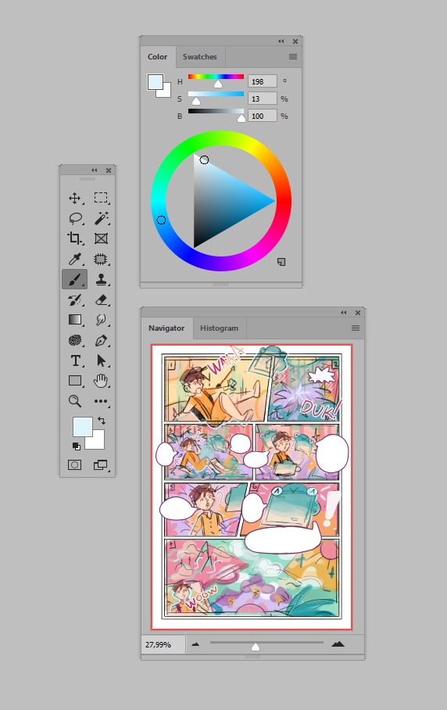
Task: Collapse the Navigator panel to icons
Action: (343, 313)
